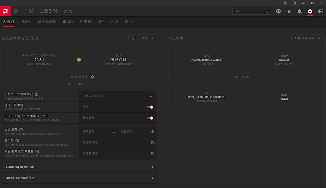Open the help question mark in title bar
The width and height of the screenshot is (326, 188).
(294, 3)
